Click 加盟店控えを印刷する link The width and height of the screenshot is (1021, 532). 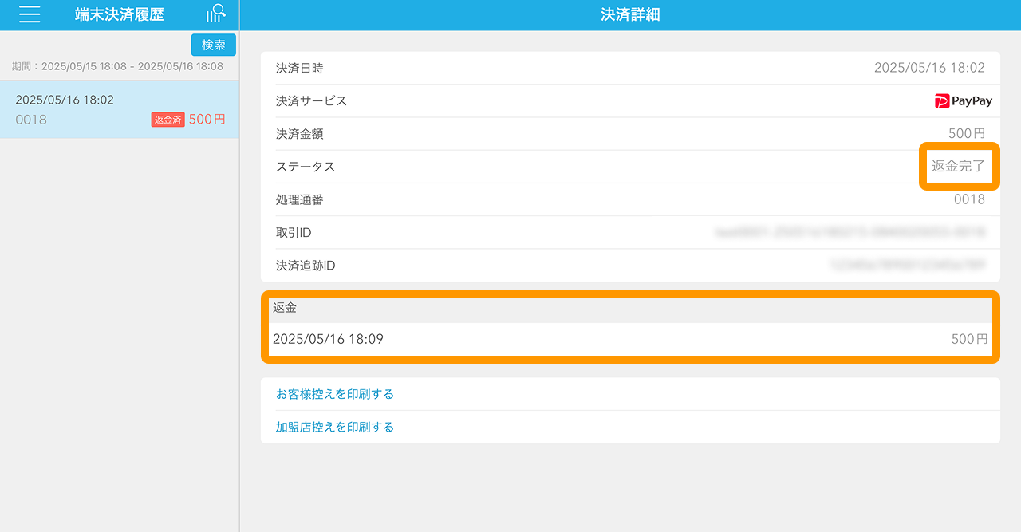(335, 427)
